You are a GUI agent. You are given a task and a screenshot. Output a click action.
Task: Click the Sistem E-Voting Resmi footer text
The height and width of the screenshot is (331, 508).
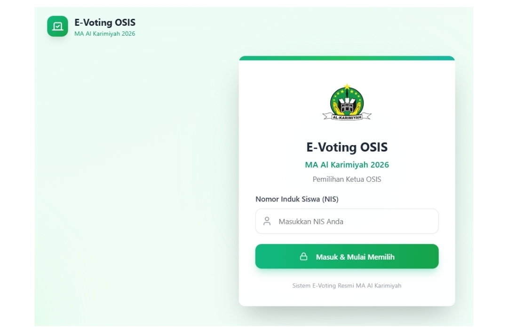[x=347, y=285]
